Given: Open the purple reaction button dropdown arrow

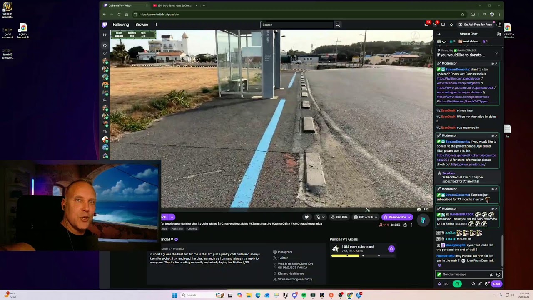Looking at the screenshot, I should [172, 217].
